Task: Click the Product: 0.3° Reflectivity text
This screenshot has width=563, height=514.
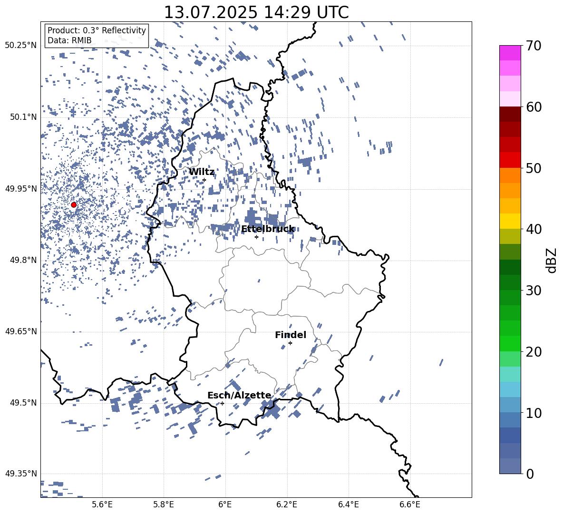Action: point(97,30)
